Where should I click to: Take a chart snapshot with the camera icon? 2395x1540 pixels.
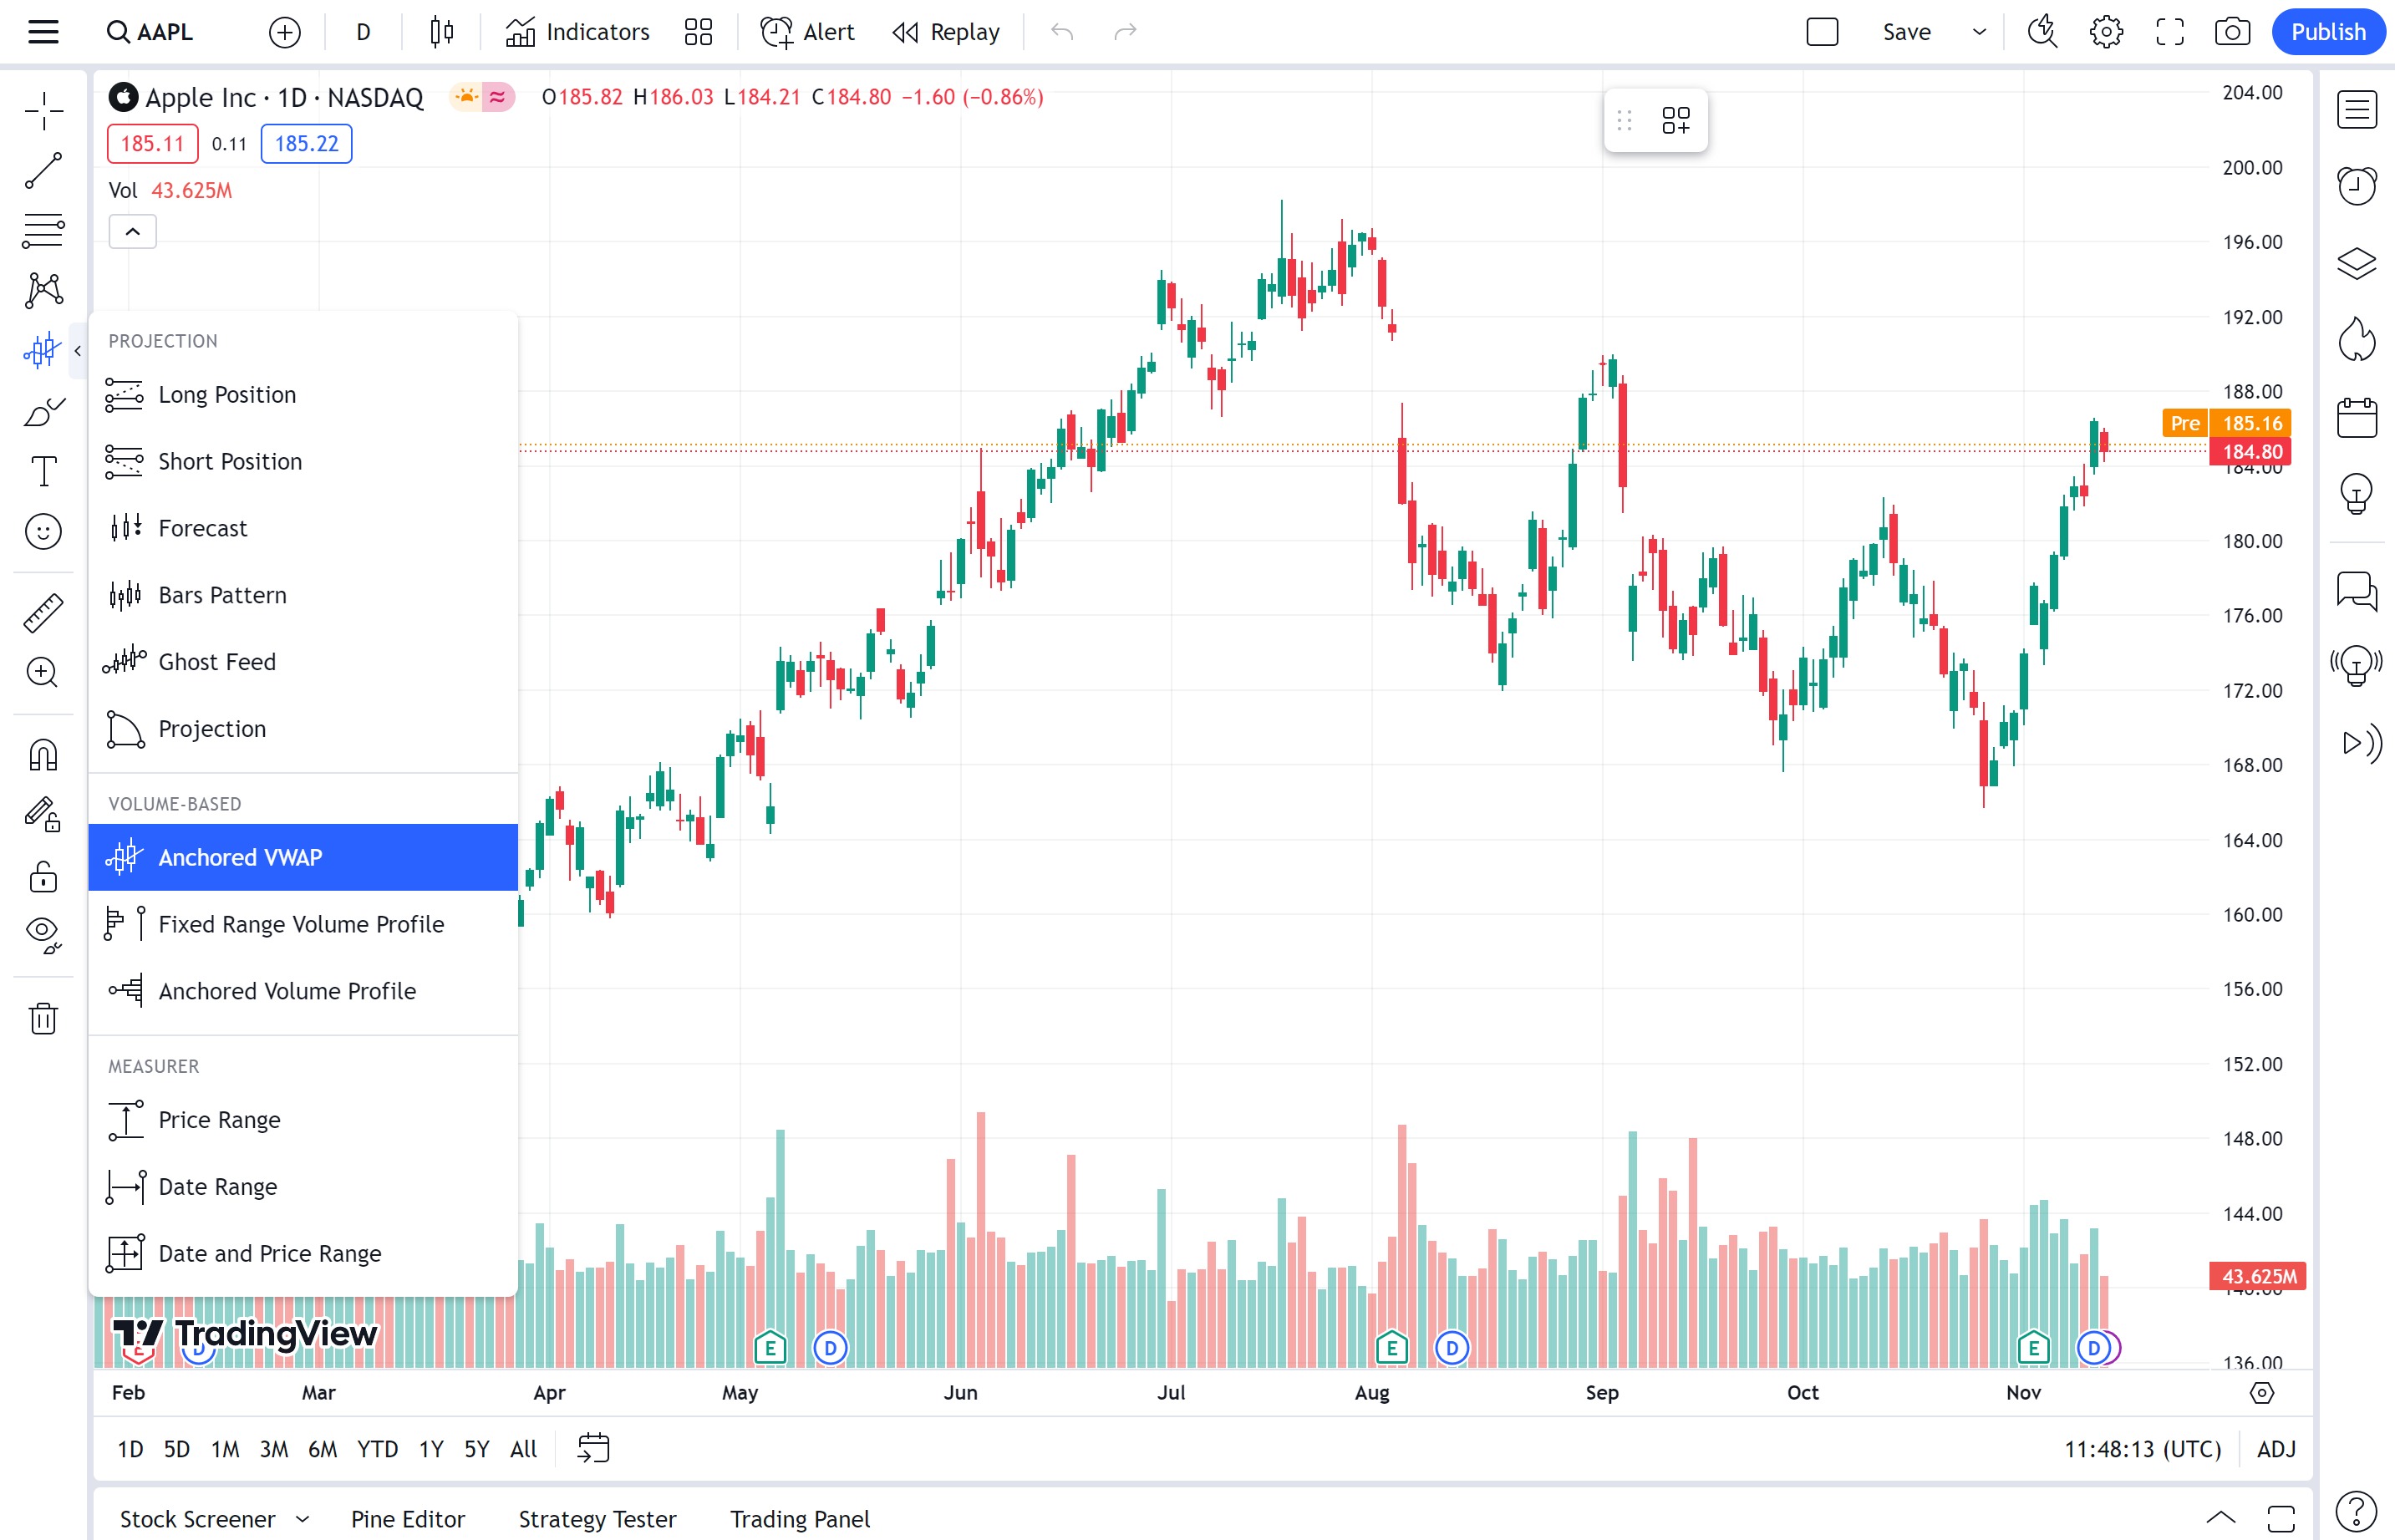2232,32
